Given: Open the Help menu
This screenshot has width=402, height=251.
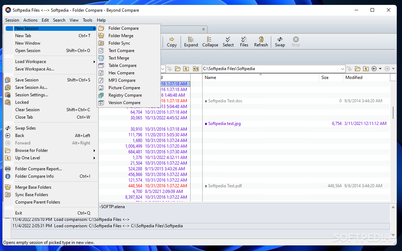Looking at the screenshot, I should [101, 20].
